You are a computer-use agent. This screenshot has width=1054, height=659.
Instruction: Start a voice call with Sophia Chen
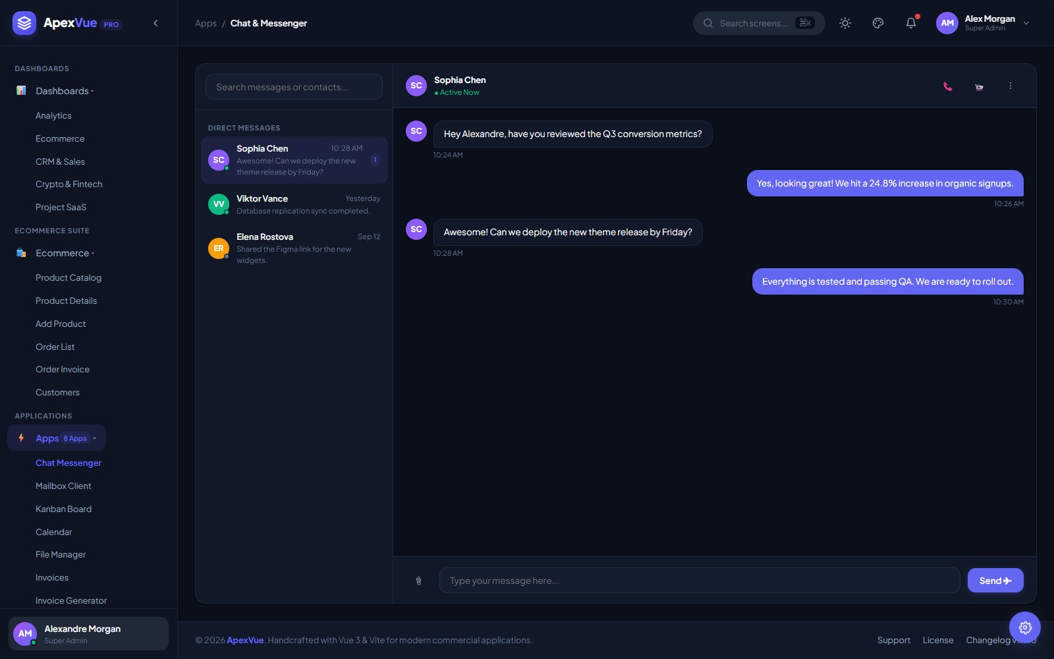947,86
